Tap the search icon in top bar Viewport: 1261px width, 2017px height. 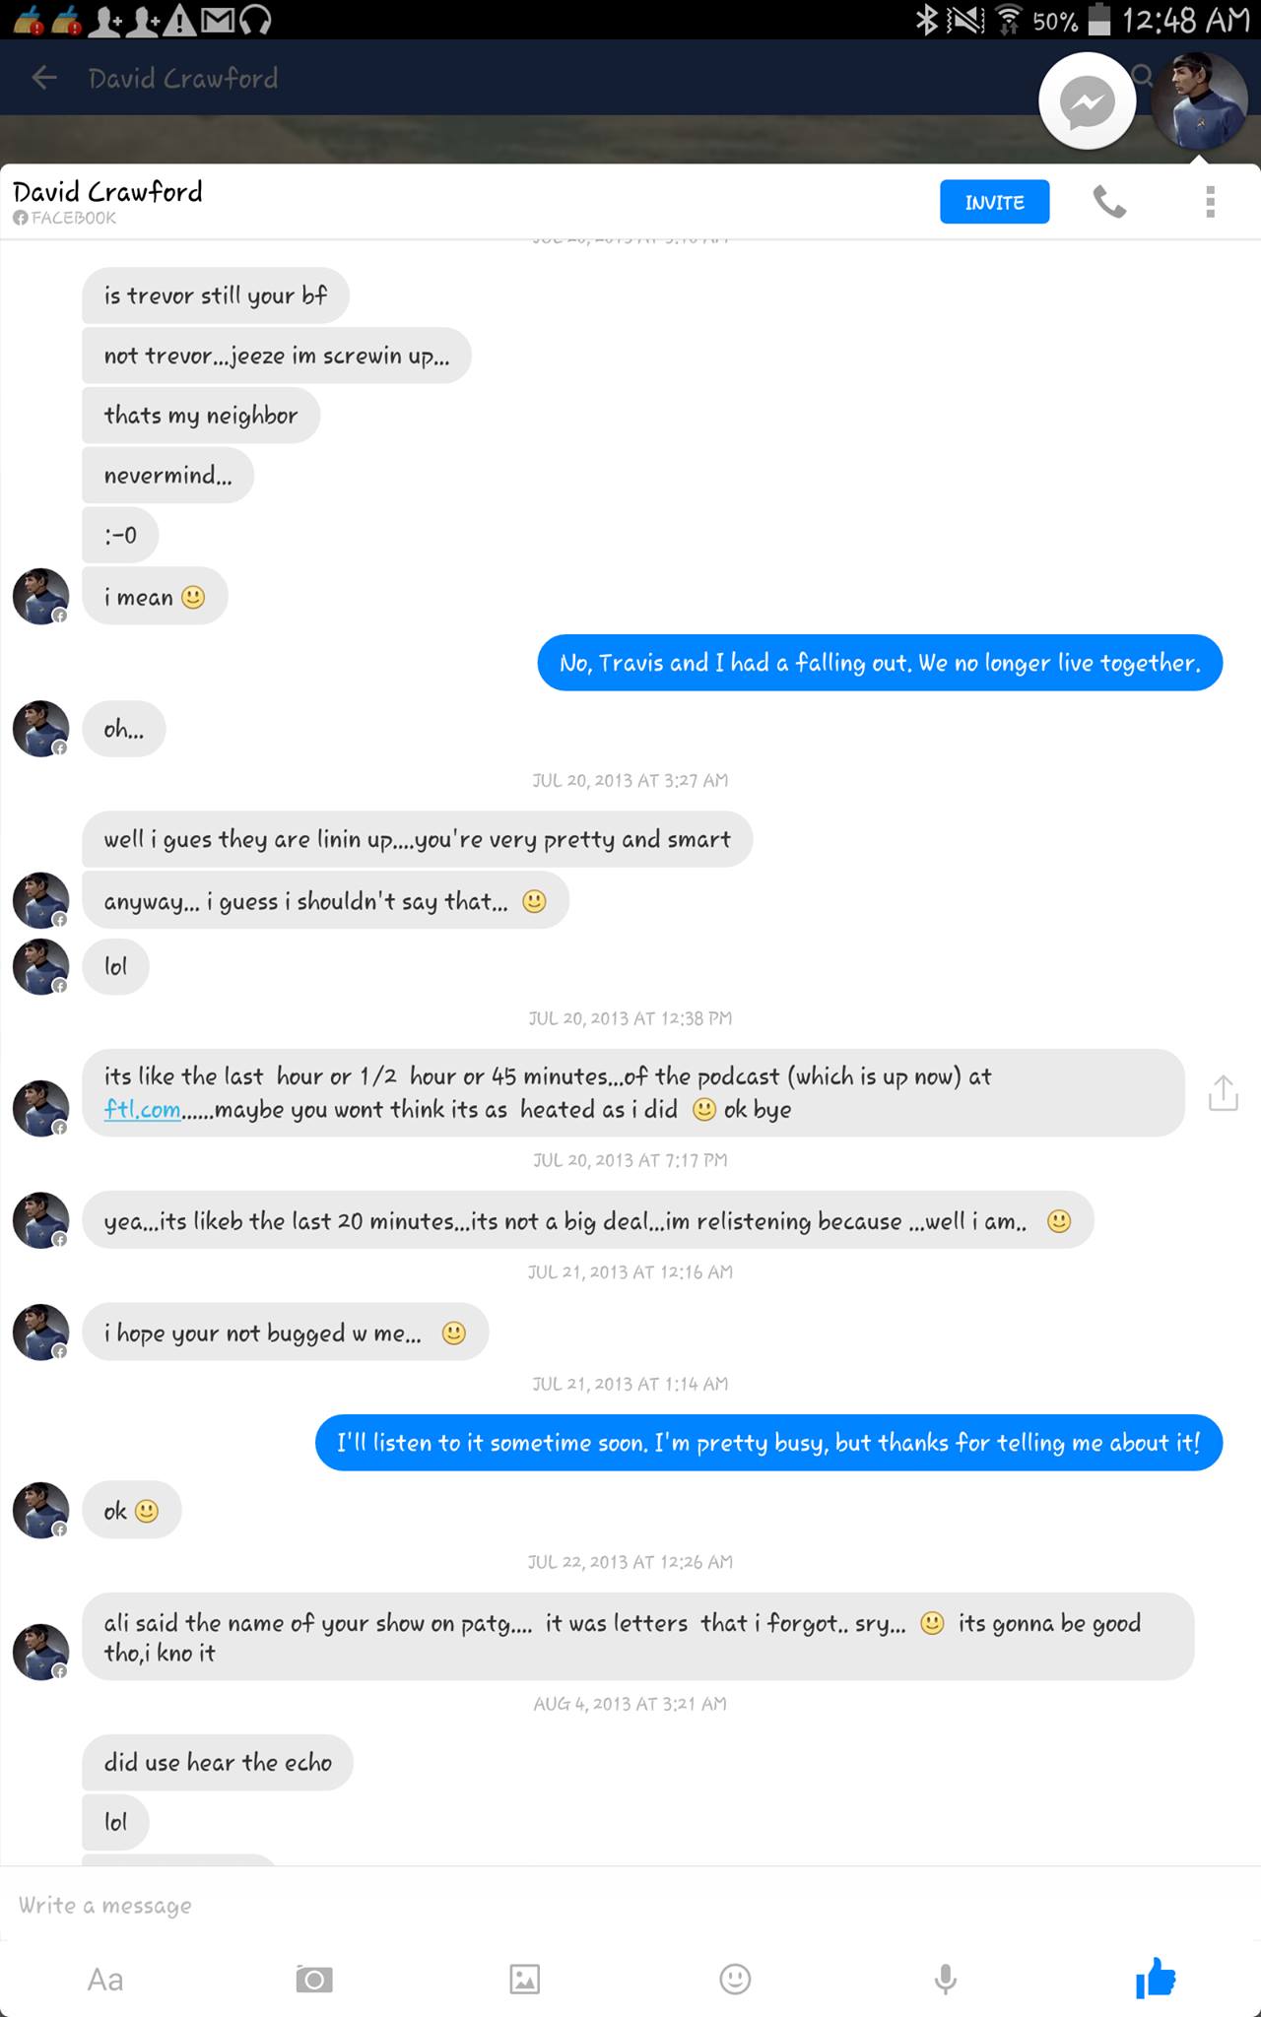1143,75
